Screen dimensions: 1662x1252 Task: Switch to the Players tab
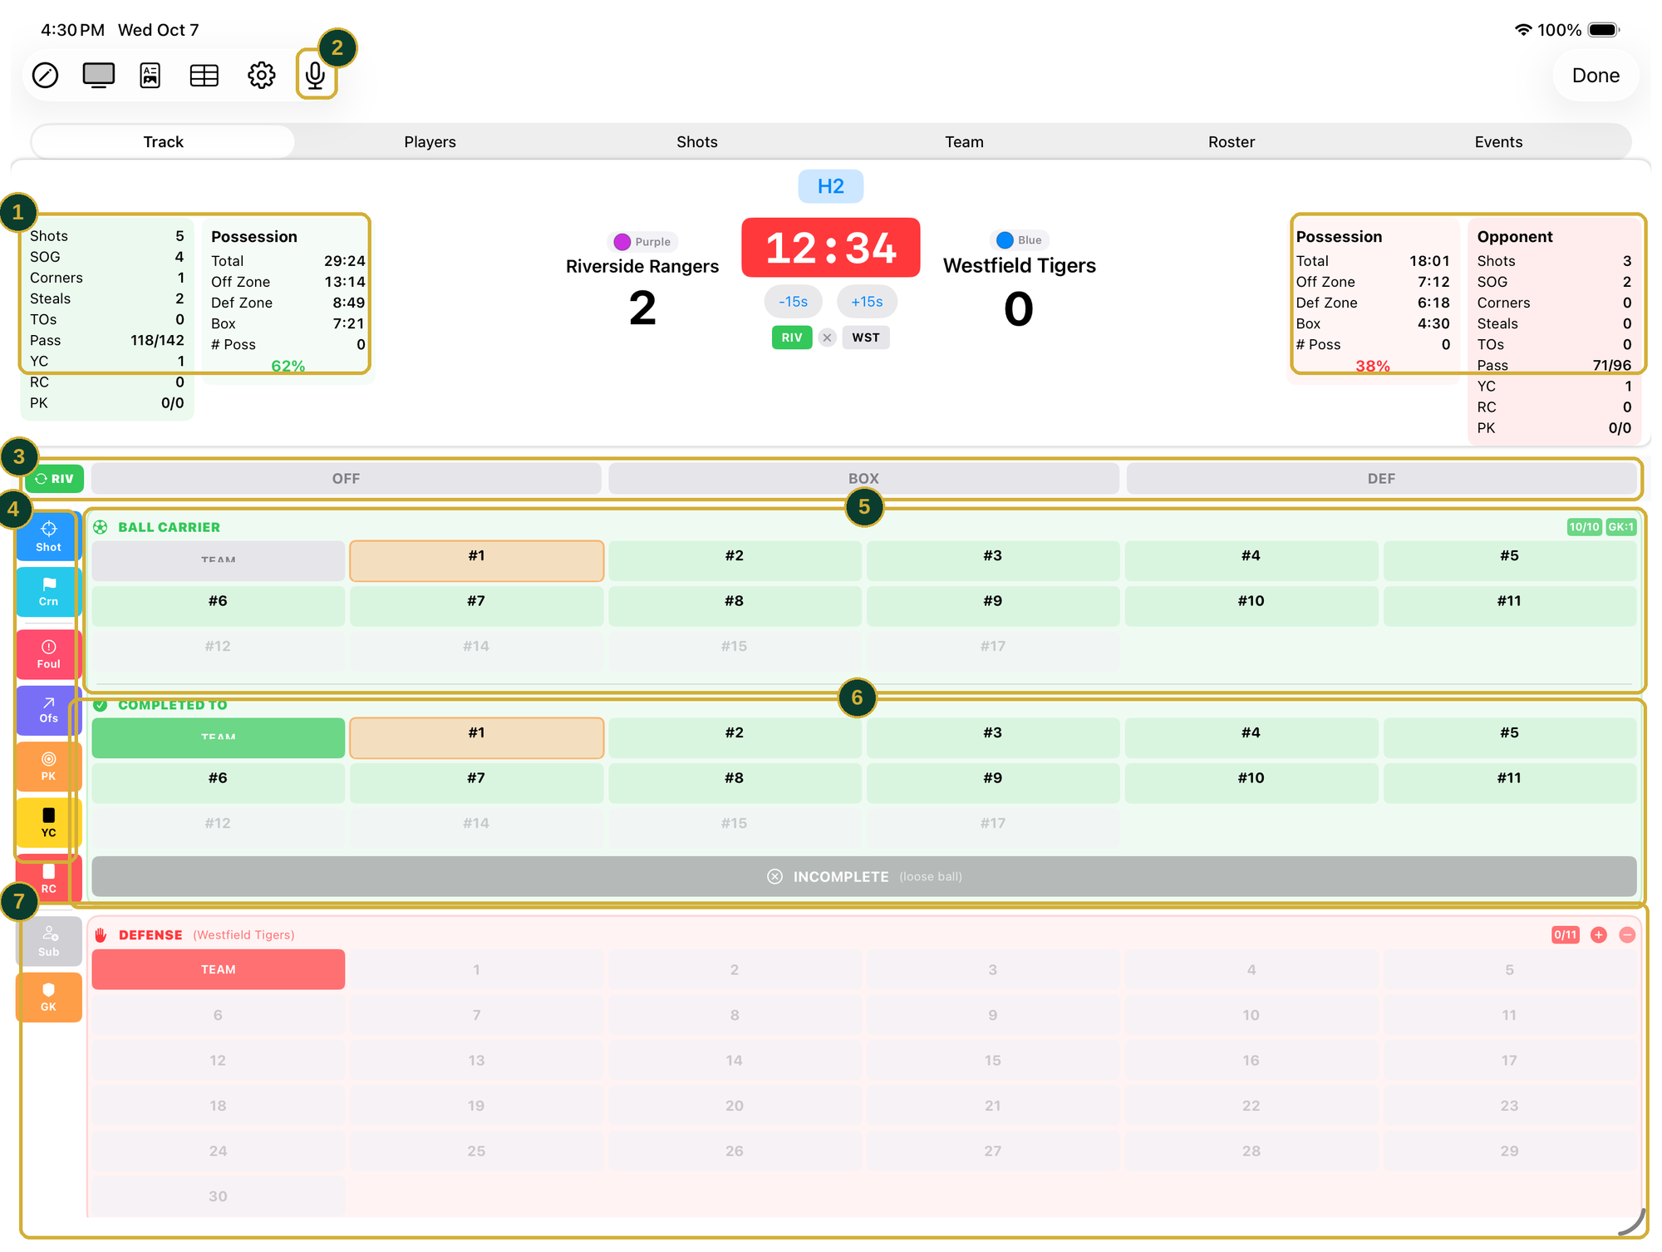430,142
